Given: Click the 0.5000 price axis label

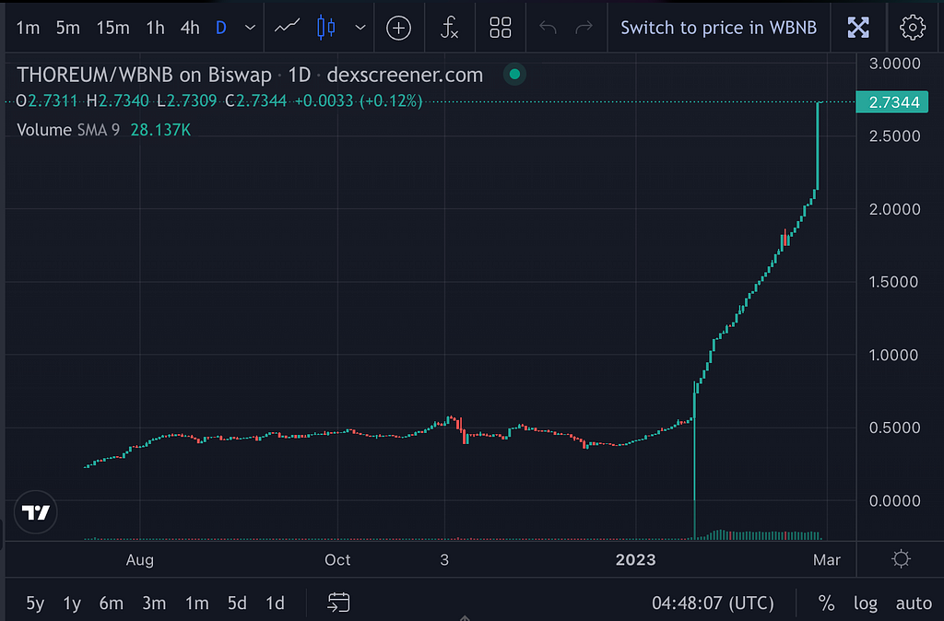Looking at the screenshot, I should [894, 428].
